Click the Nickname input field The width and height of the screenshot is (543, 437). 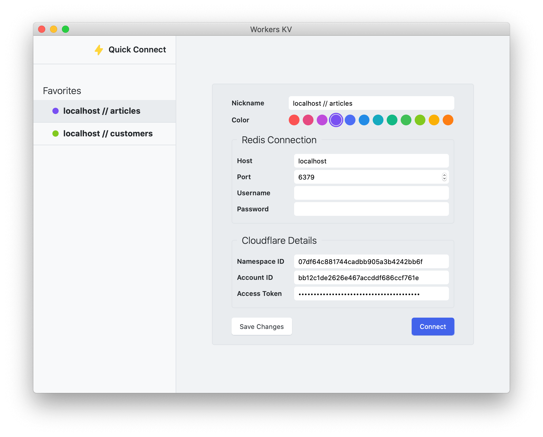[371, 103]
